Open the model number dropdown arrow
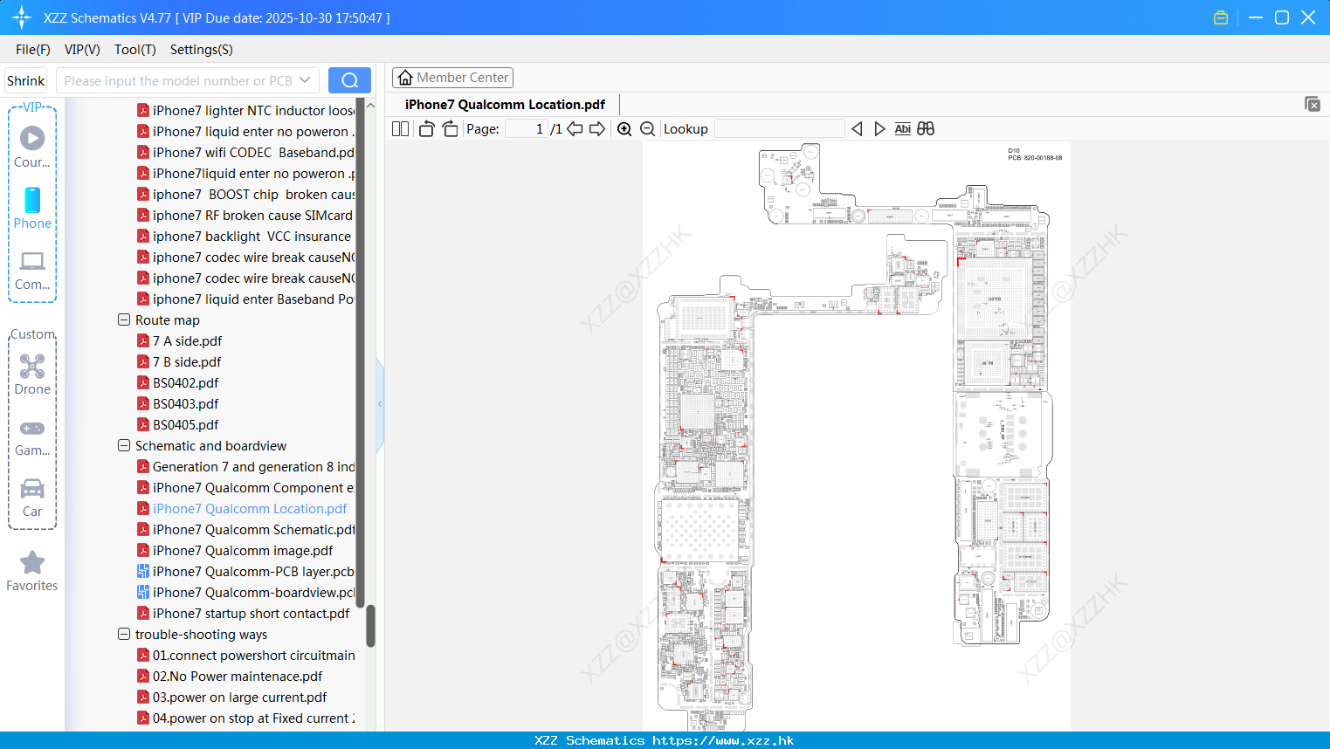The image size is (1330, 749). pyautogui.click(x=305, y=80)
